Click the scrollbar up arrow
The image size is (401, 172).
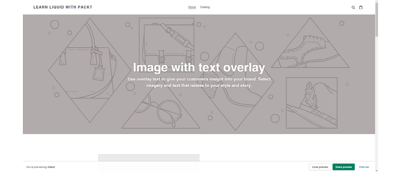pos(377,1)
